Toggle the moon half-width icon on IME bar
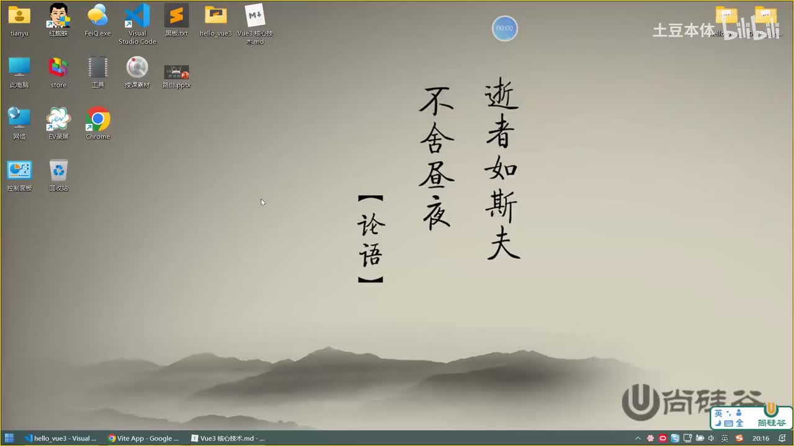 718,424
